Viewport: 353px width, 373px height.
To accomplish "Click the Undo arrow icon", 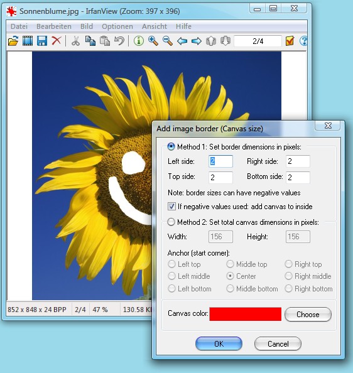I will click(x=119, y=41).
